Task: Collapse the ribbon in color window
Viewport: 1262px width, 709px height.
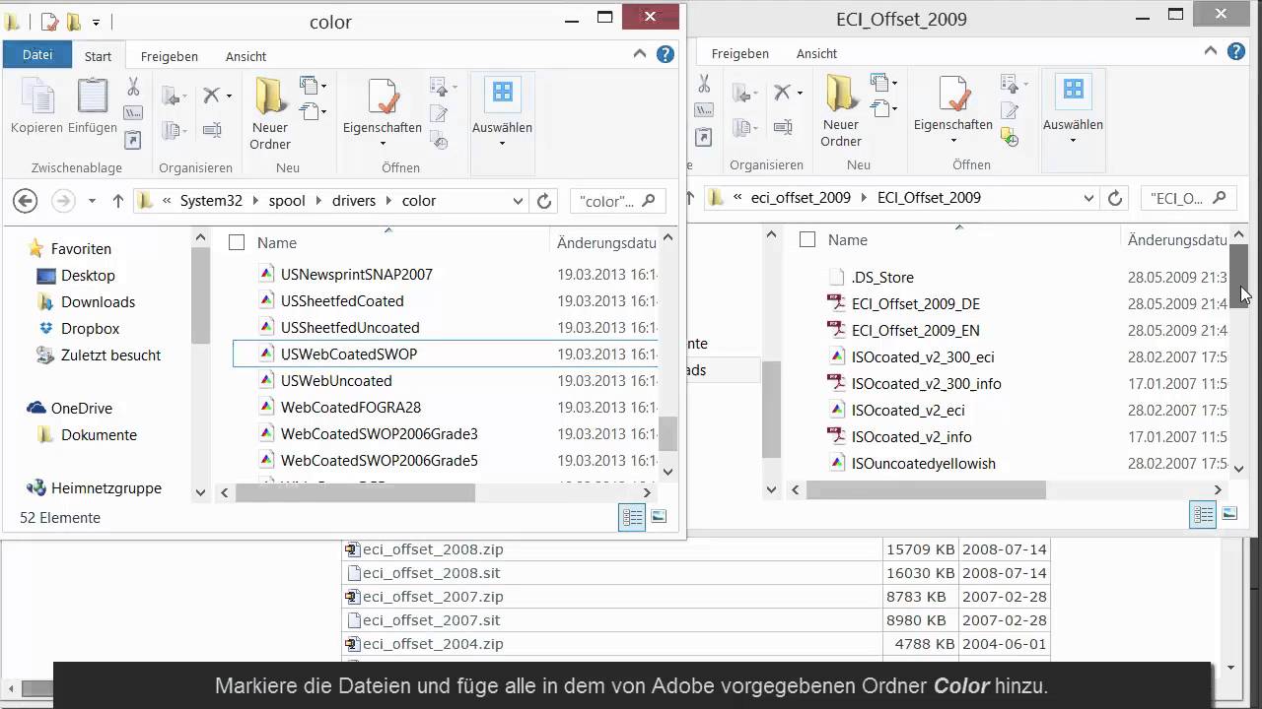Action: (x=642, y=56)
